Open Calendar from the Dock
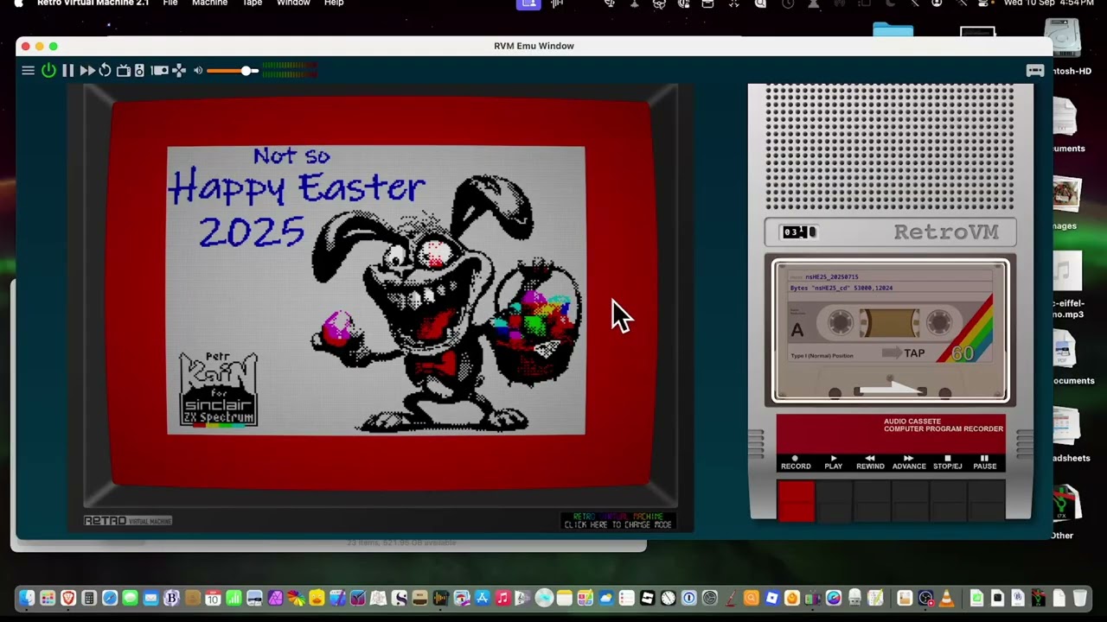Screen dimensions: 1107x622 coord(213,598)
